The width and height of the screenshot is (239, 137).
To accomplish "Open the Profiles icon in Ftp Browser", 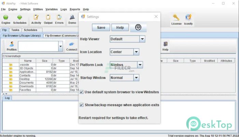I will pyautogui.click(x=12, y=46).
